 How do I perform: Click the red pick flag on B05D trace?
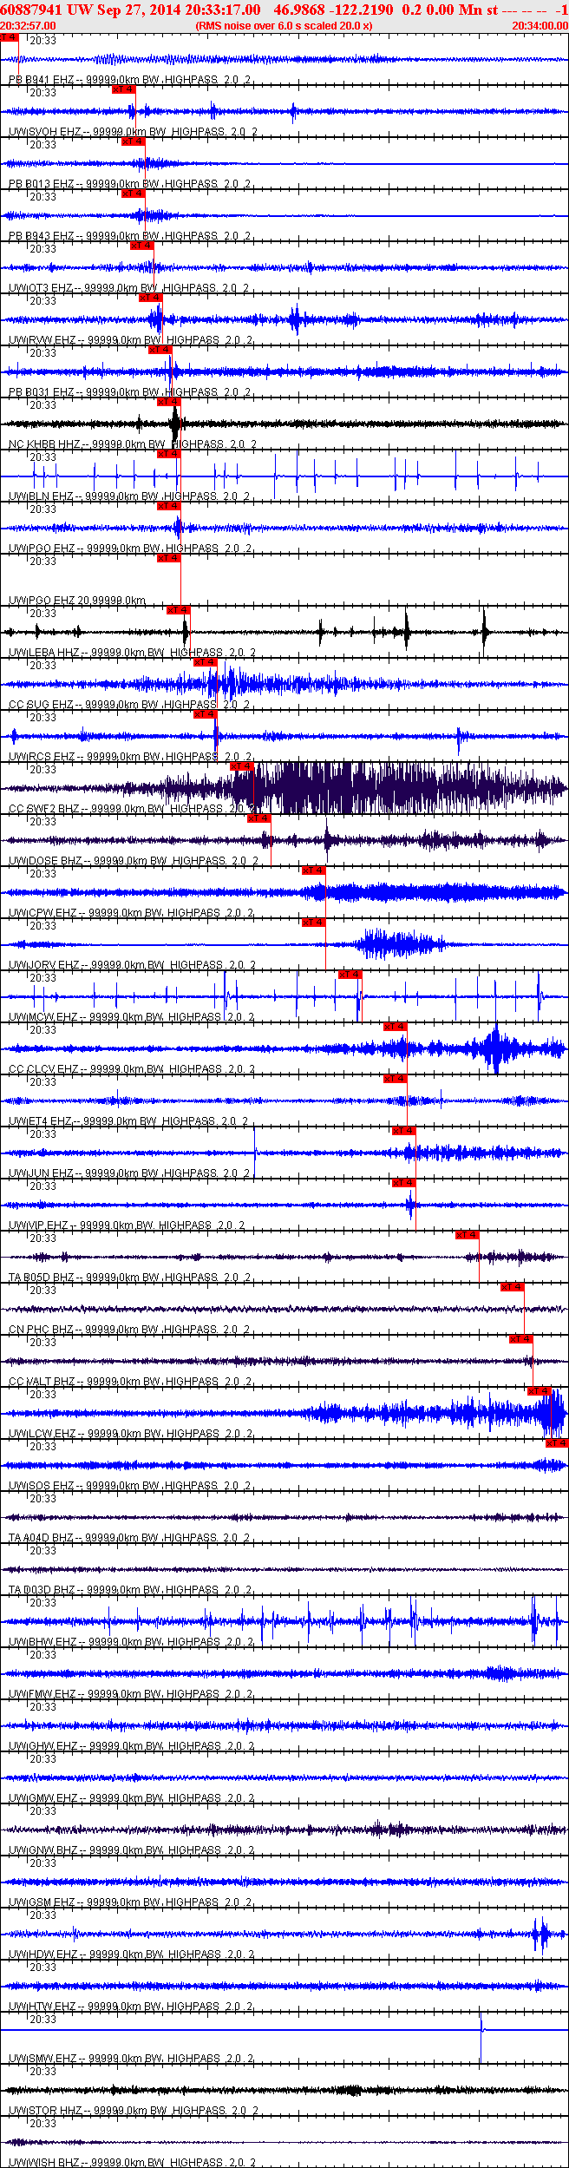[x=468, y=1235]
